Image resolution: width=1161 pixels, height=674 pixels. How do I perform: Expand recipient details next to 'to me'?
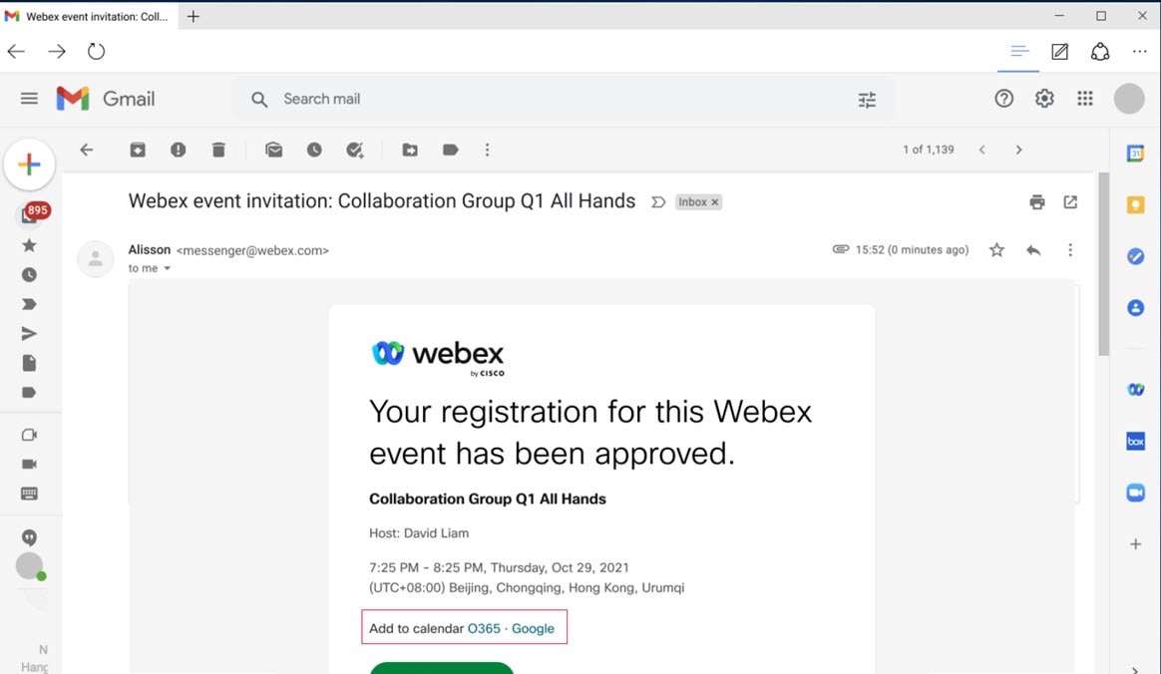168,269
